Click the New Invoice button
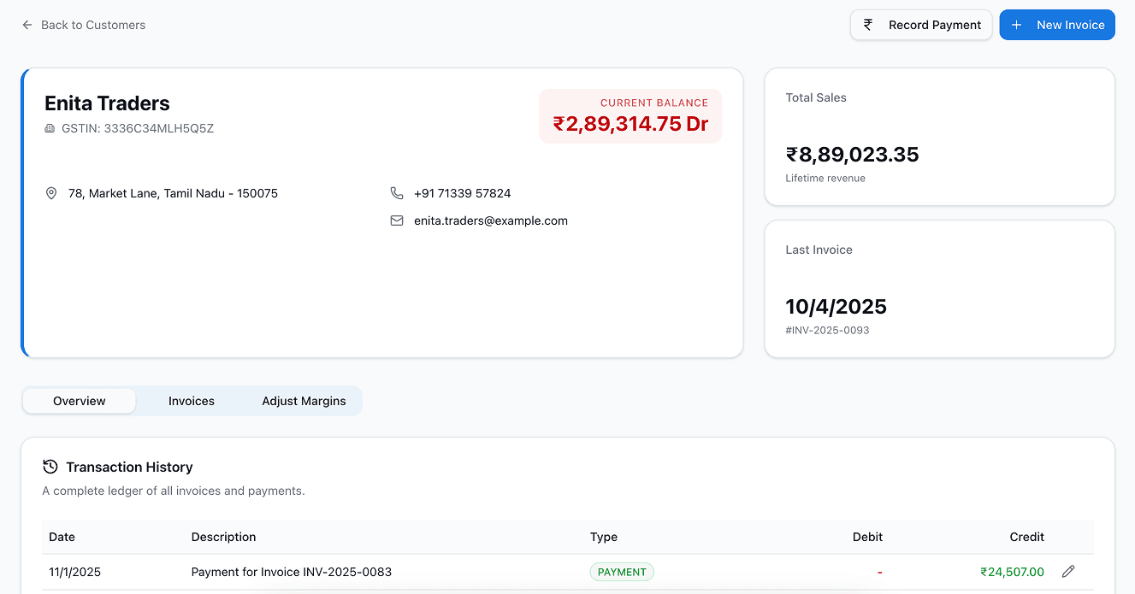1135x594 pixels. tap(1057, 25)
